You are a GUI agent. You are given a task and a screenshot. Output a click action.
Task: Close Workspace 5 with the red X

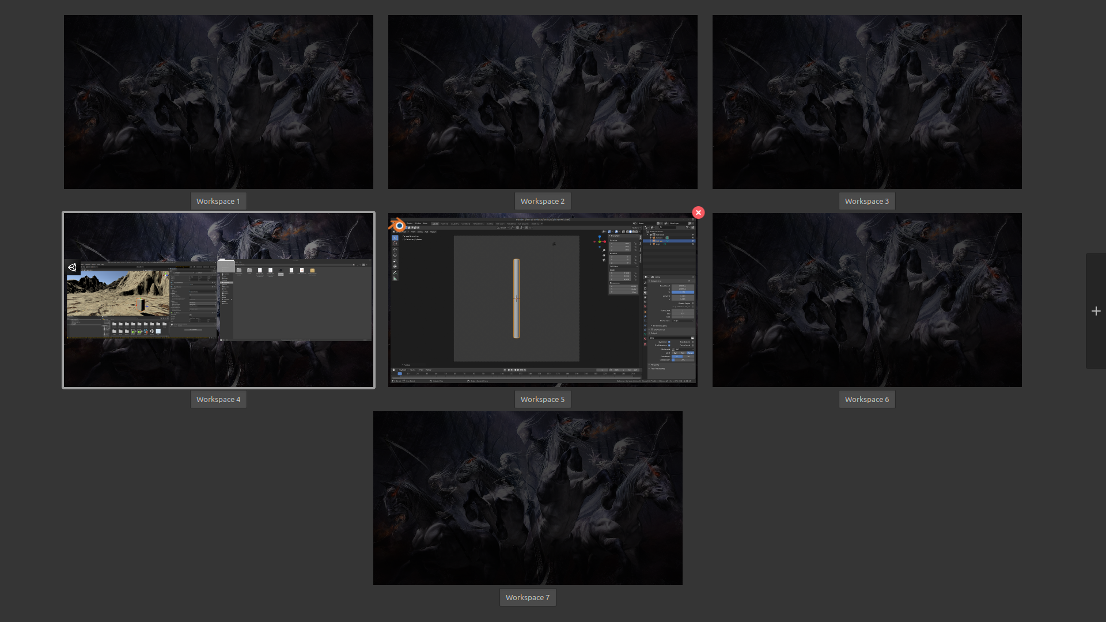pyautogui.click(x=698, y=213)
